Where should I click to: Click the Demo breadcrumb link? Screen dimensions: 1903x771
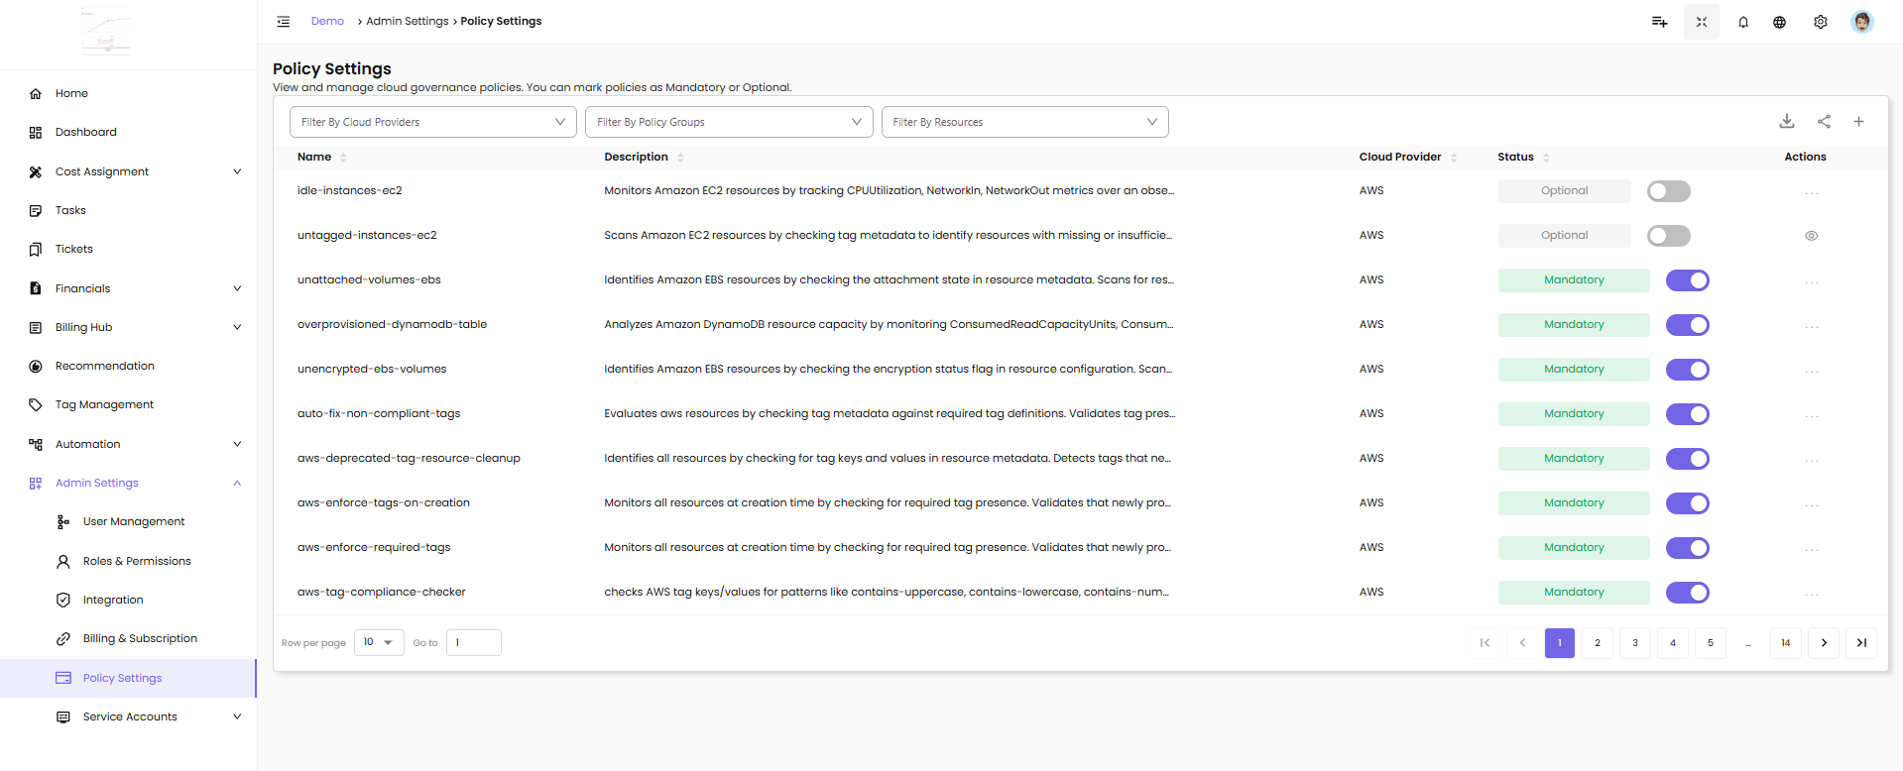(327, 21)
